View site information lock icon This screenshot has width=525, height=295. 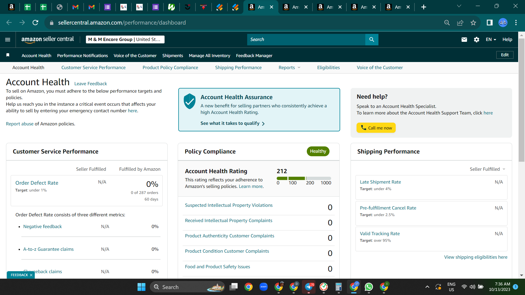(51, 23)
